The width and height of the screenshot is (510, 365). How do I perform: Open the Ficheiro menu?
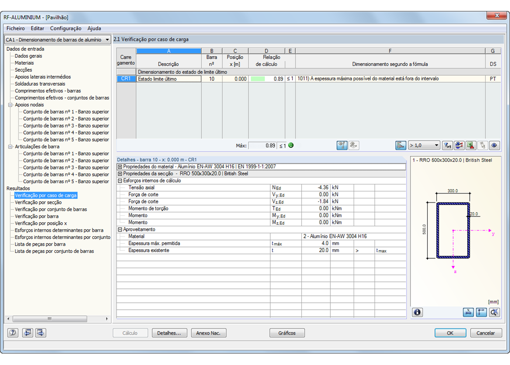[15, 28]
